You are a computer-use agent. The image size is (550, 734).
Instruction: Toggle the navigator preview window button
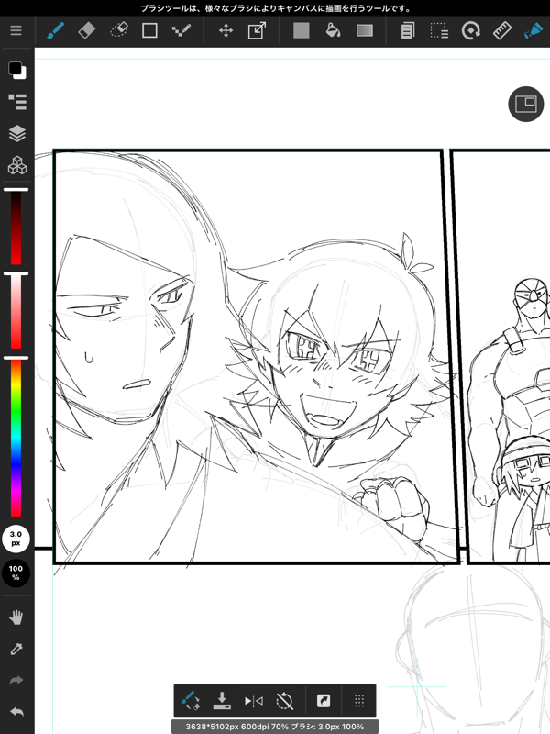525,104
